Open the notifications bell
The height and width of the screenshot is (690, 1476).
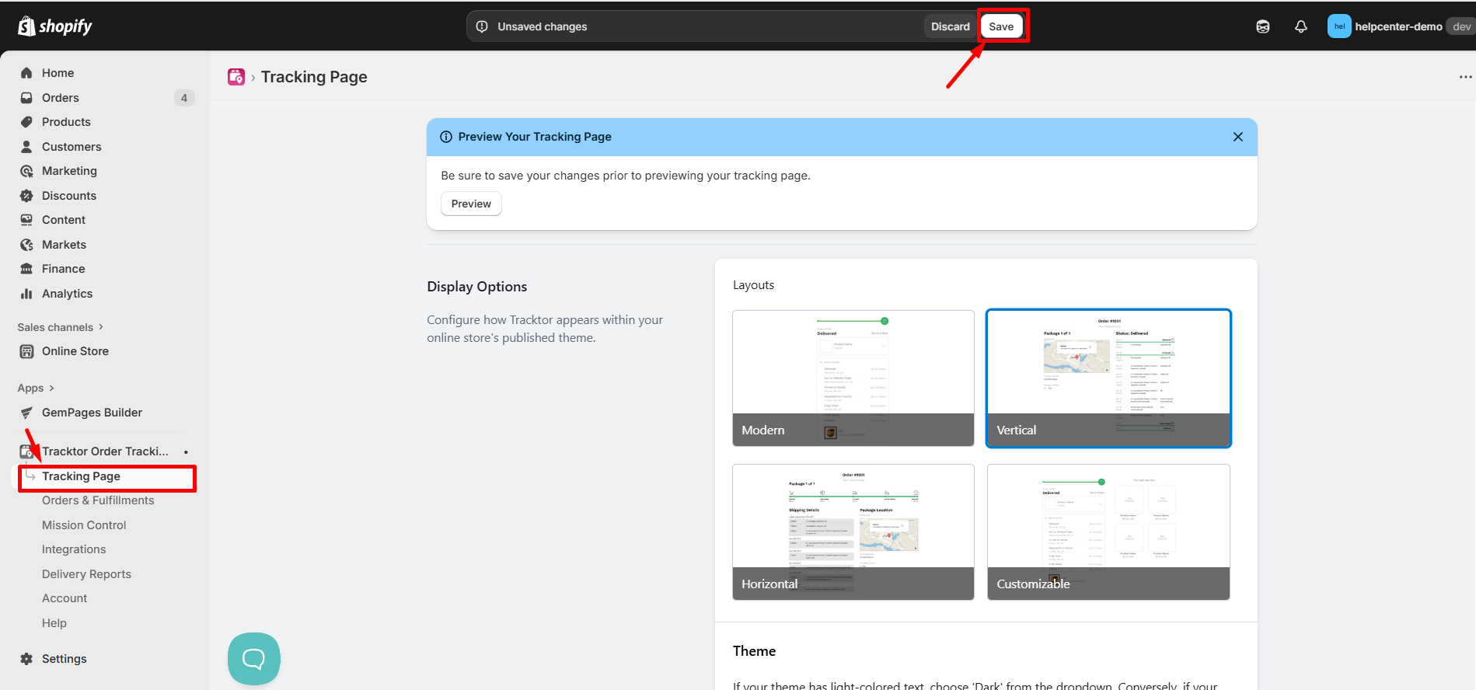coord(1300,26)
